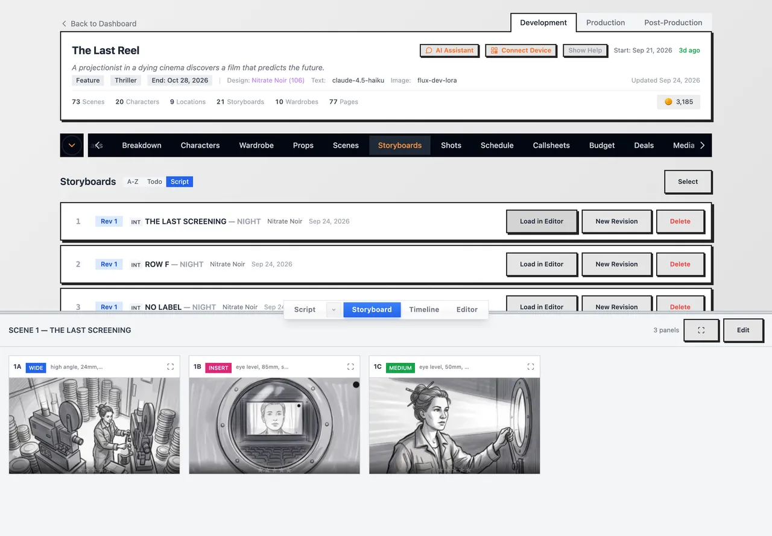The image size is (772, 536).
Task: Open panel 1B porthole screen thumbnail
Action: (x=274, y=426)
